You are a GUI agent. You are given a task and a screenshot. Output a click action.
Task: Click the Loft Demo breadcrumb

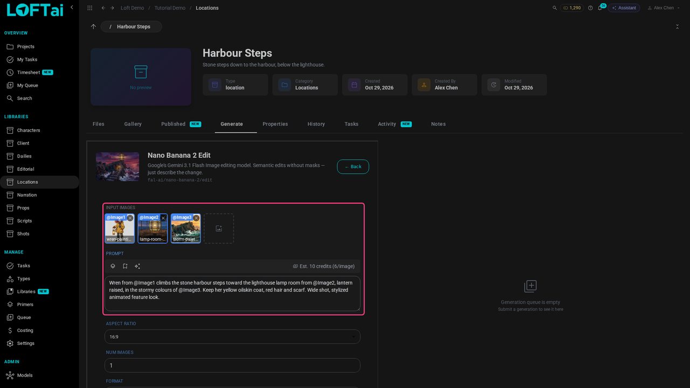[132, 8]
